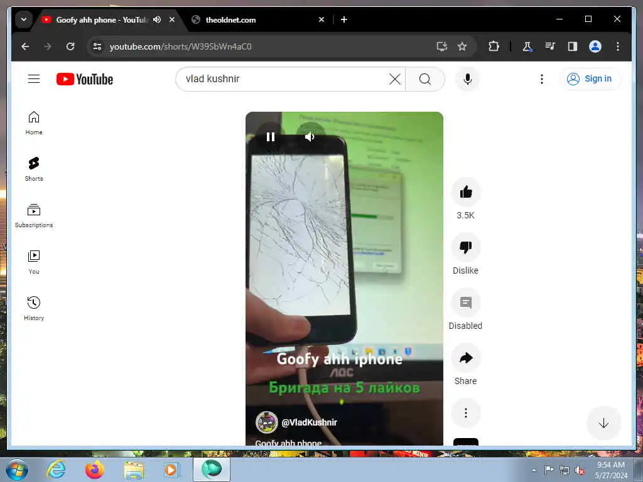Bookmark this page with star icon
Viewport: 643px width, 482px height.
[x=462, y=46]
